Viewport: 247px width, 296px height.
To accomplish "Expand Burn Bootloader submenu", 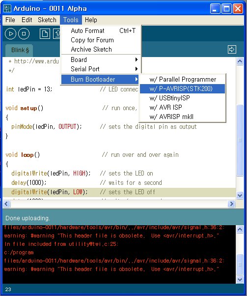I will coord(100,79).
